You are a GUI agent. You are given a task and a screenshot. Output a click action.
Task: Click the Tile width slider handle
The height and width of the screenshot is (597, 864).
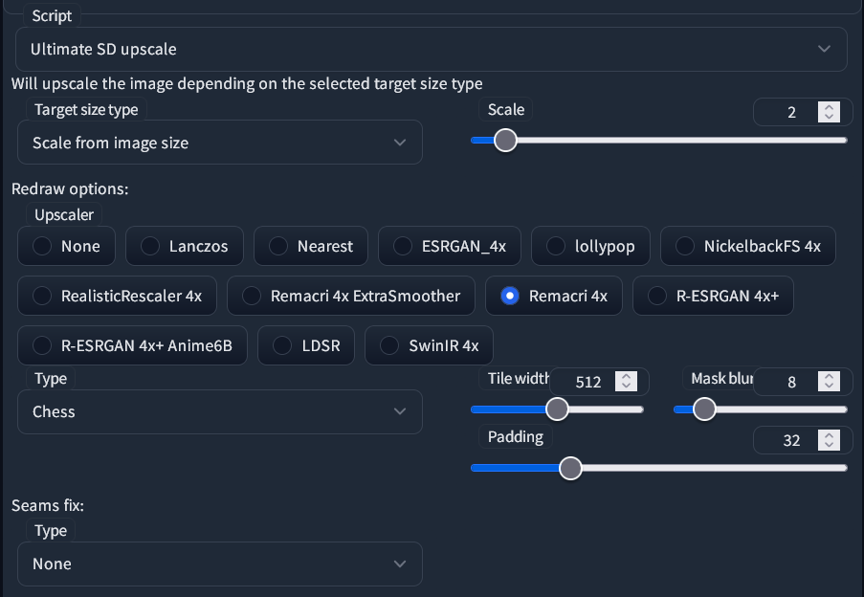pyautogui.click(x=557, y=409)
